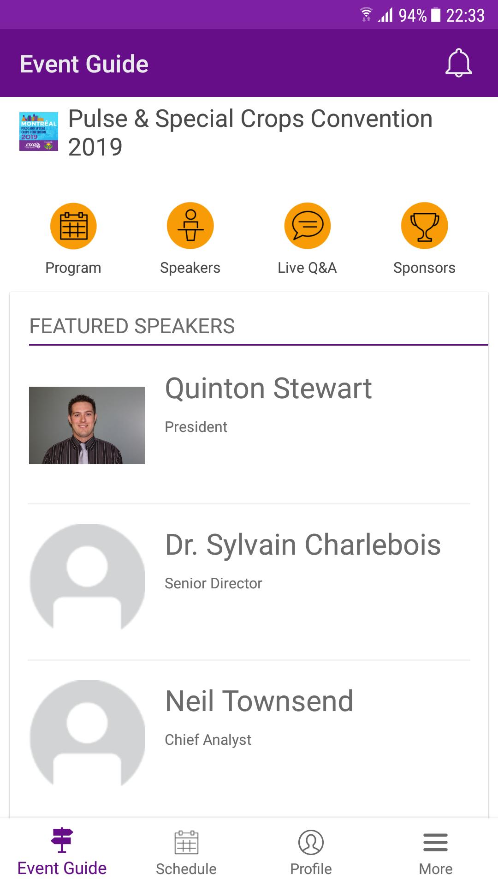Open the More menu tab
The width and height of the screenshot is (498, 886).
pos(435,853)
